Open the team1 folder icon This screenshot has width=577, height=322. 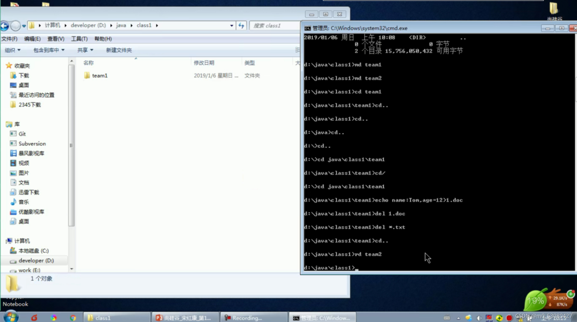87,76
